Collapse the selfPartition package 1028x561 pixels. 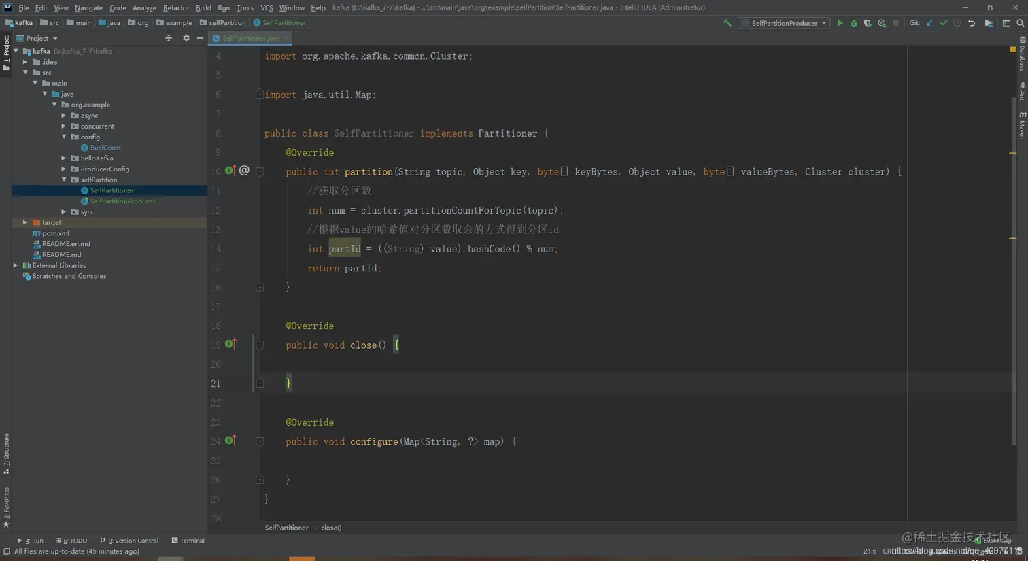click(x=64, y=180)
